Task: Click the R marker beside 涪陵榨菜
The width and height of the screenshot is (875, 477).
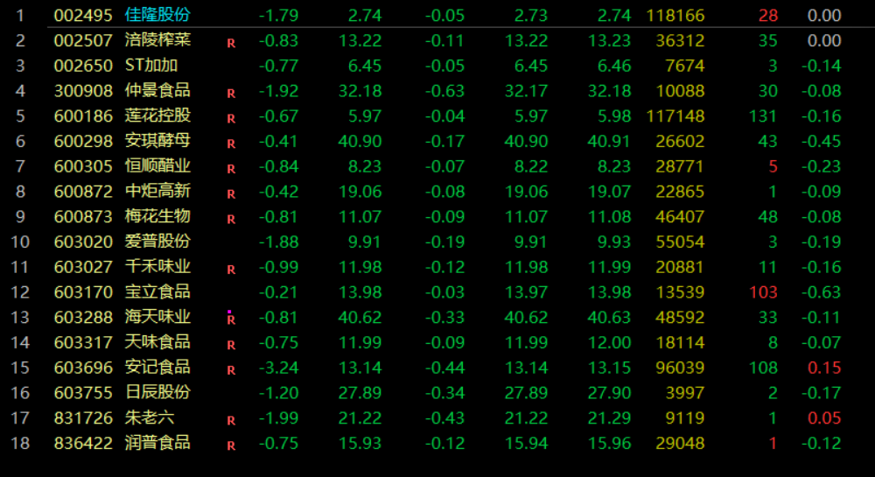Action: click(231, 43)
